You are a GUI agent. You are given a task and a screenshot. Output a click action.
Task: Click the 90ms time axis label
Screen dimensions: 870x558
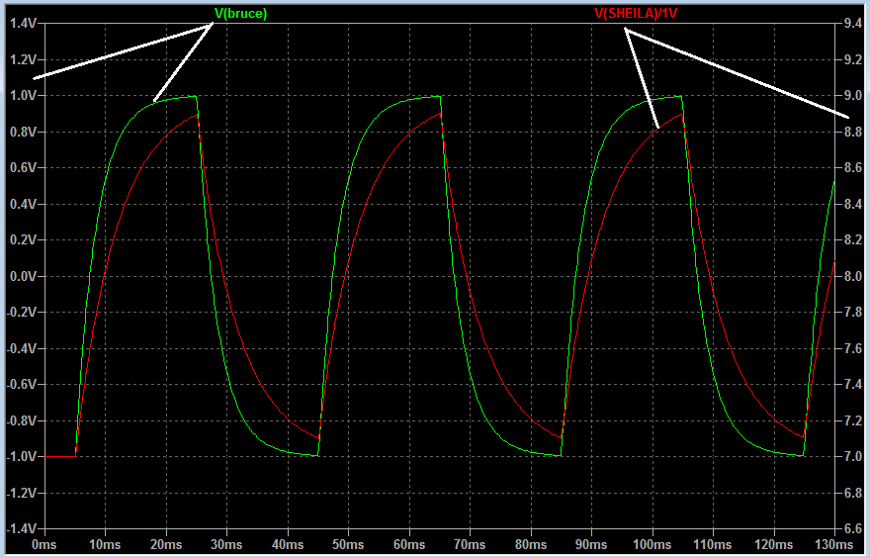(591, 545)
